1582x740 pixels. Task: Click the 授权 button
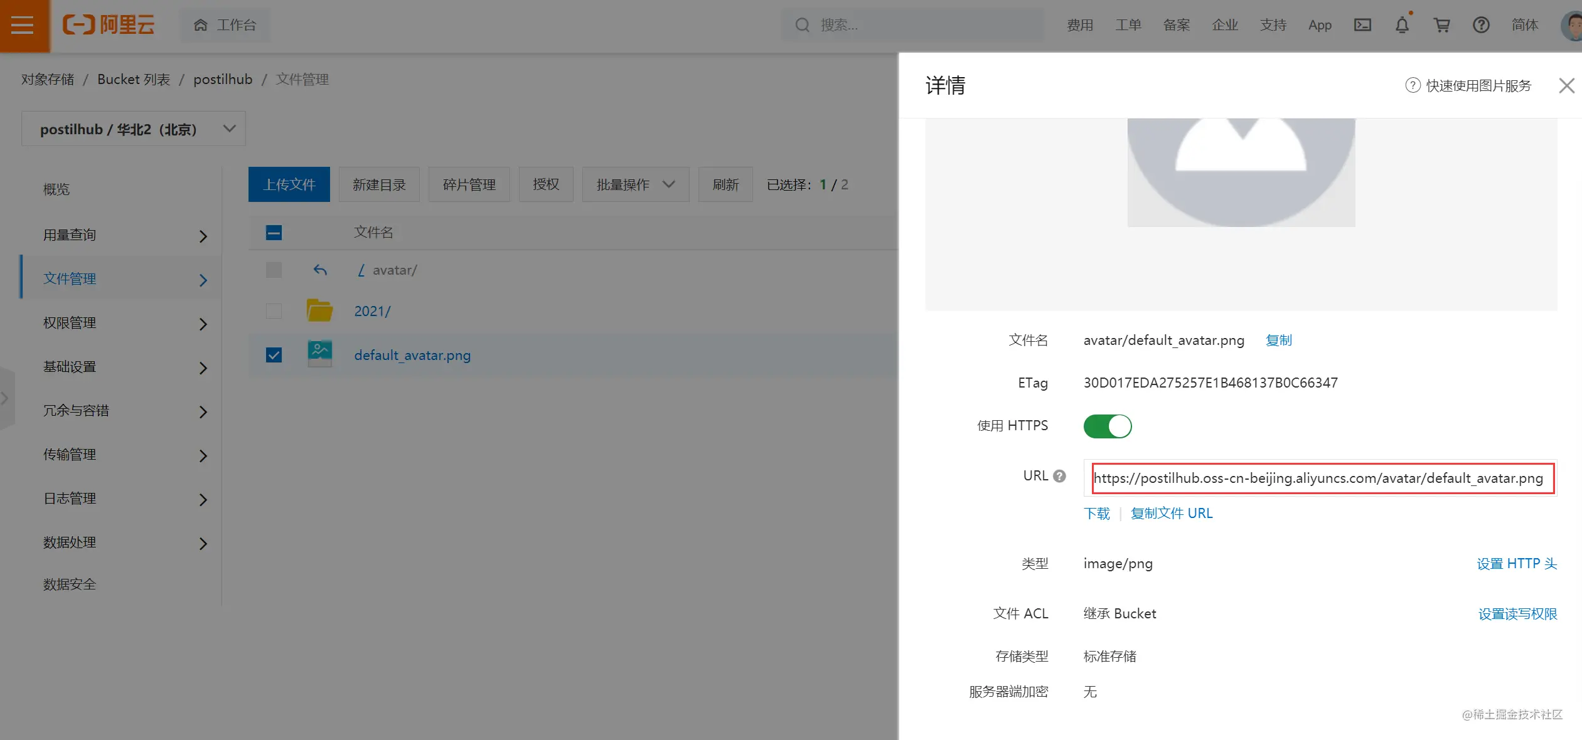[x=546, y=184]
